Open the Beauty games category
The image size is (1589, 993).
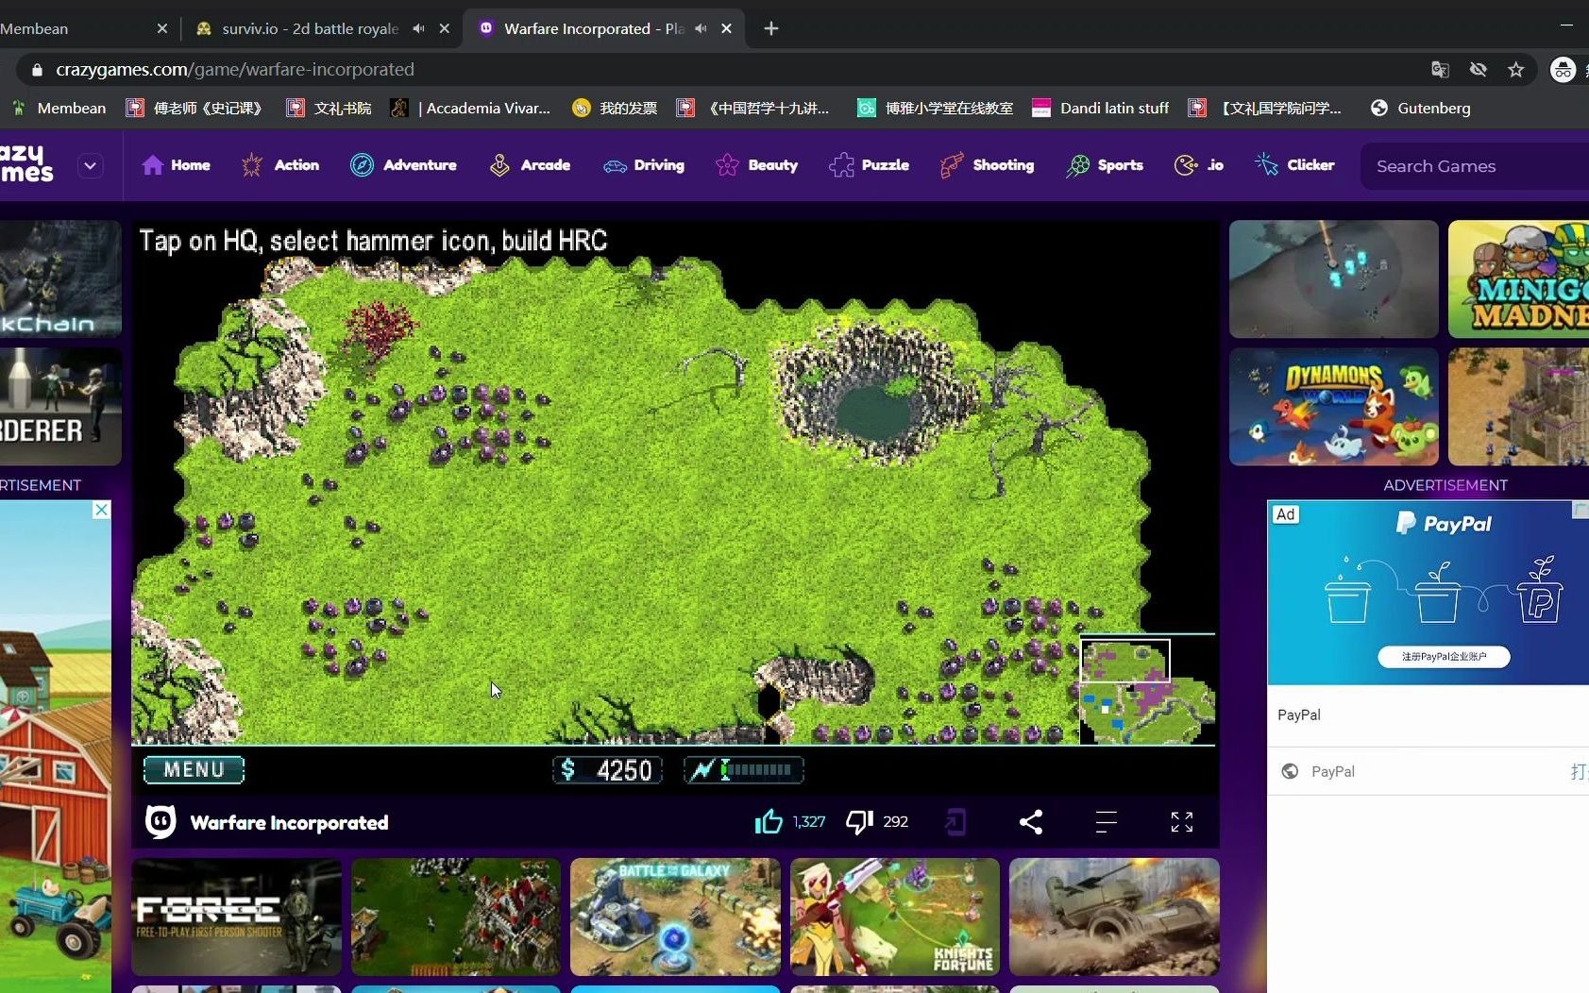[x=756, y=165]
